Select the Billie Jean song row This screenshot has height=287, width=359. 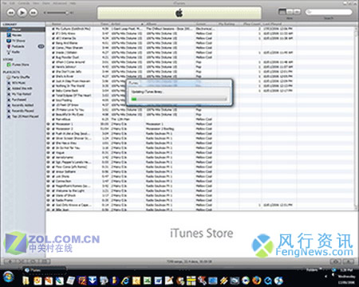tap(200, 210)
